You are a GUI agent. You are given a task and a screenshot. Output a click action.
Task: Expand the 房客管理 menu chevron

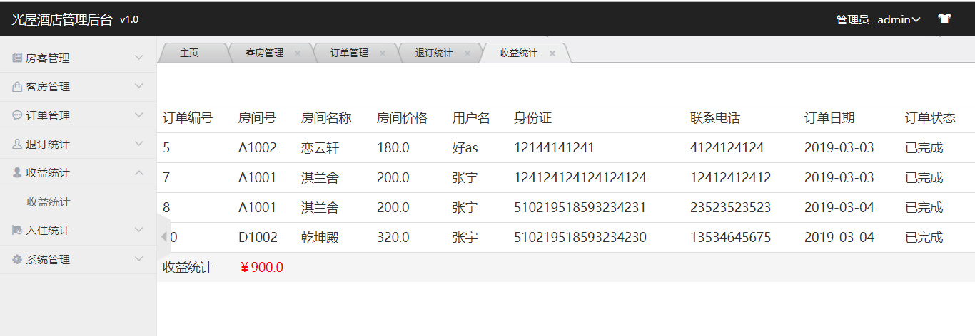[139, 58]
